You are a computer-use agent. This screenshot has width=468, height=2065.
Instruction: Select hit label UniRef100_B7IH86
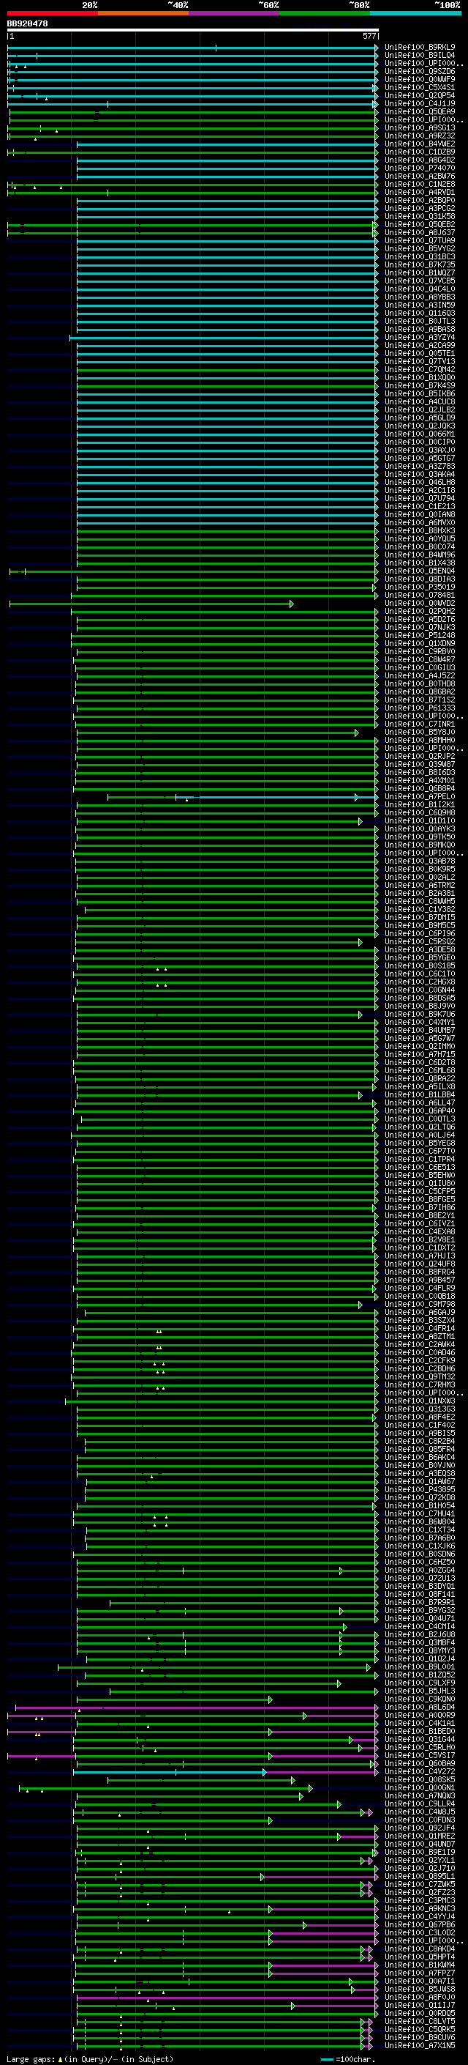[x=420, y=1207]
